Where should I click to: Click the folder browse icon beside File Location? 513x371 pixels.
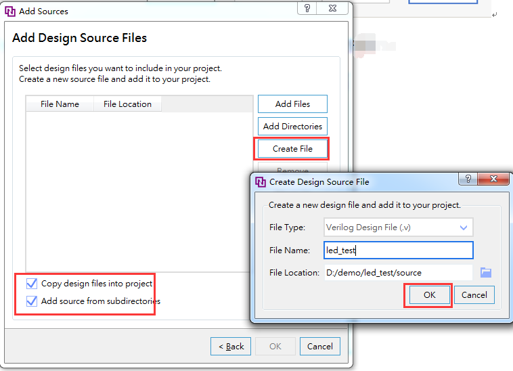pyautogui.click(x=485, y=273)
